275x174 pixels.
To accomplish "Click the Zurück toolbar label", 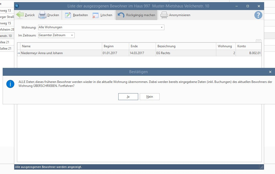I will click(x=30, y=15).
